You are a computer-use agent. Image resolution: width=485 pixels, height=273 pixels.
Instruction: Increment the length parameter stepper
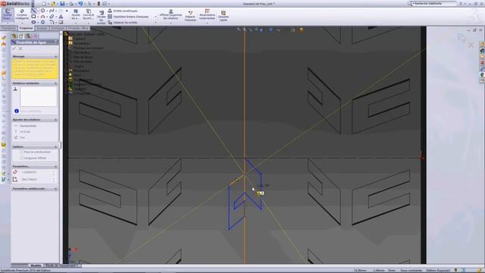54,171
